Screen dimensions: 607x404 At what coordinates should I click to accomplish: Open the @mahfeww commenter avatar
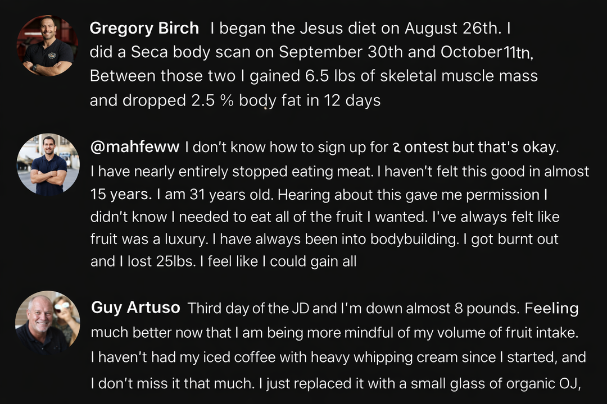click(49, 164)
